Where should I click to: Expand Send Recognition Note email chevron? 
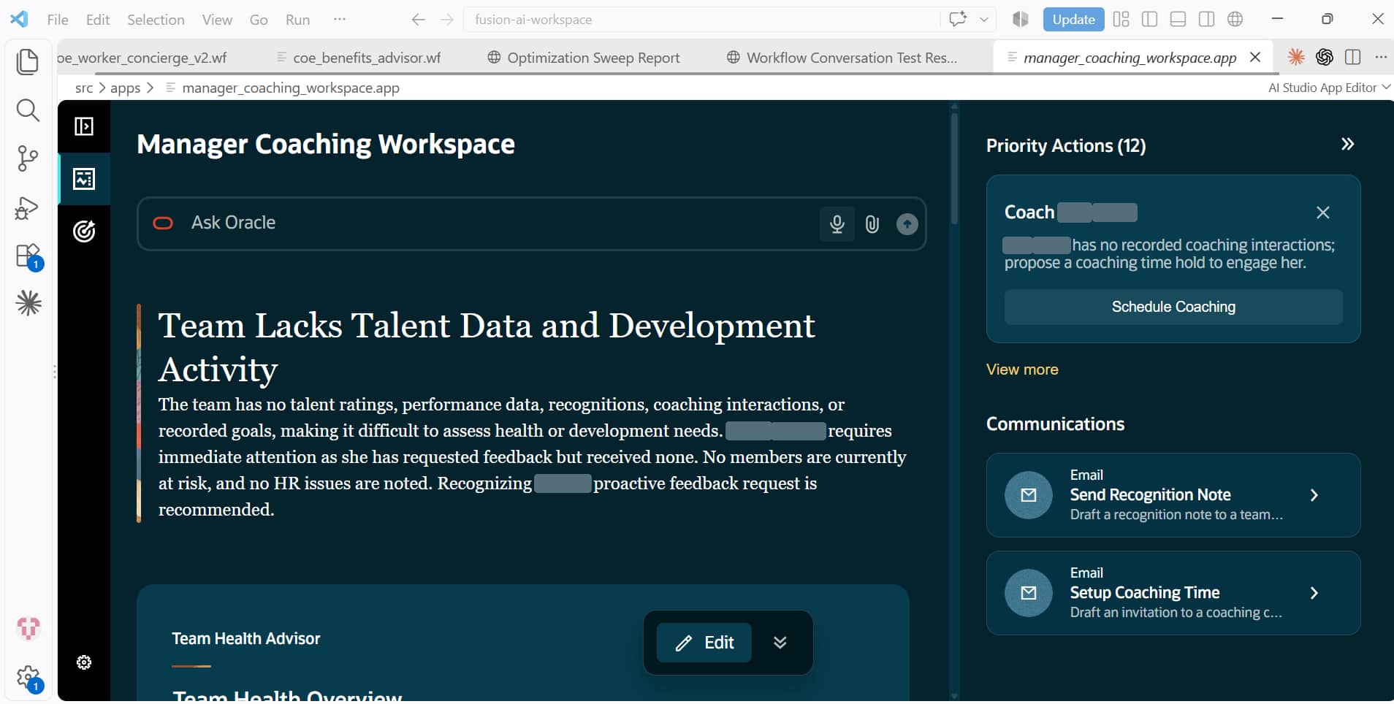[1314, 495]
